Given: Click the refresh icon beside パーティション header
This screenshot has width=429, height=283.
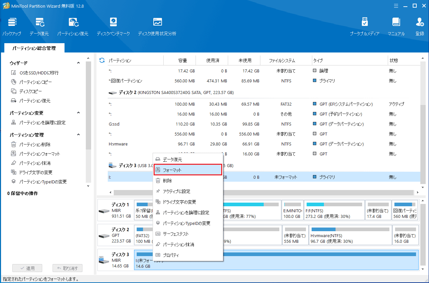Looking at the screenshot, I should (102, 60).
